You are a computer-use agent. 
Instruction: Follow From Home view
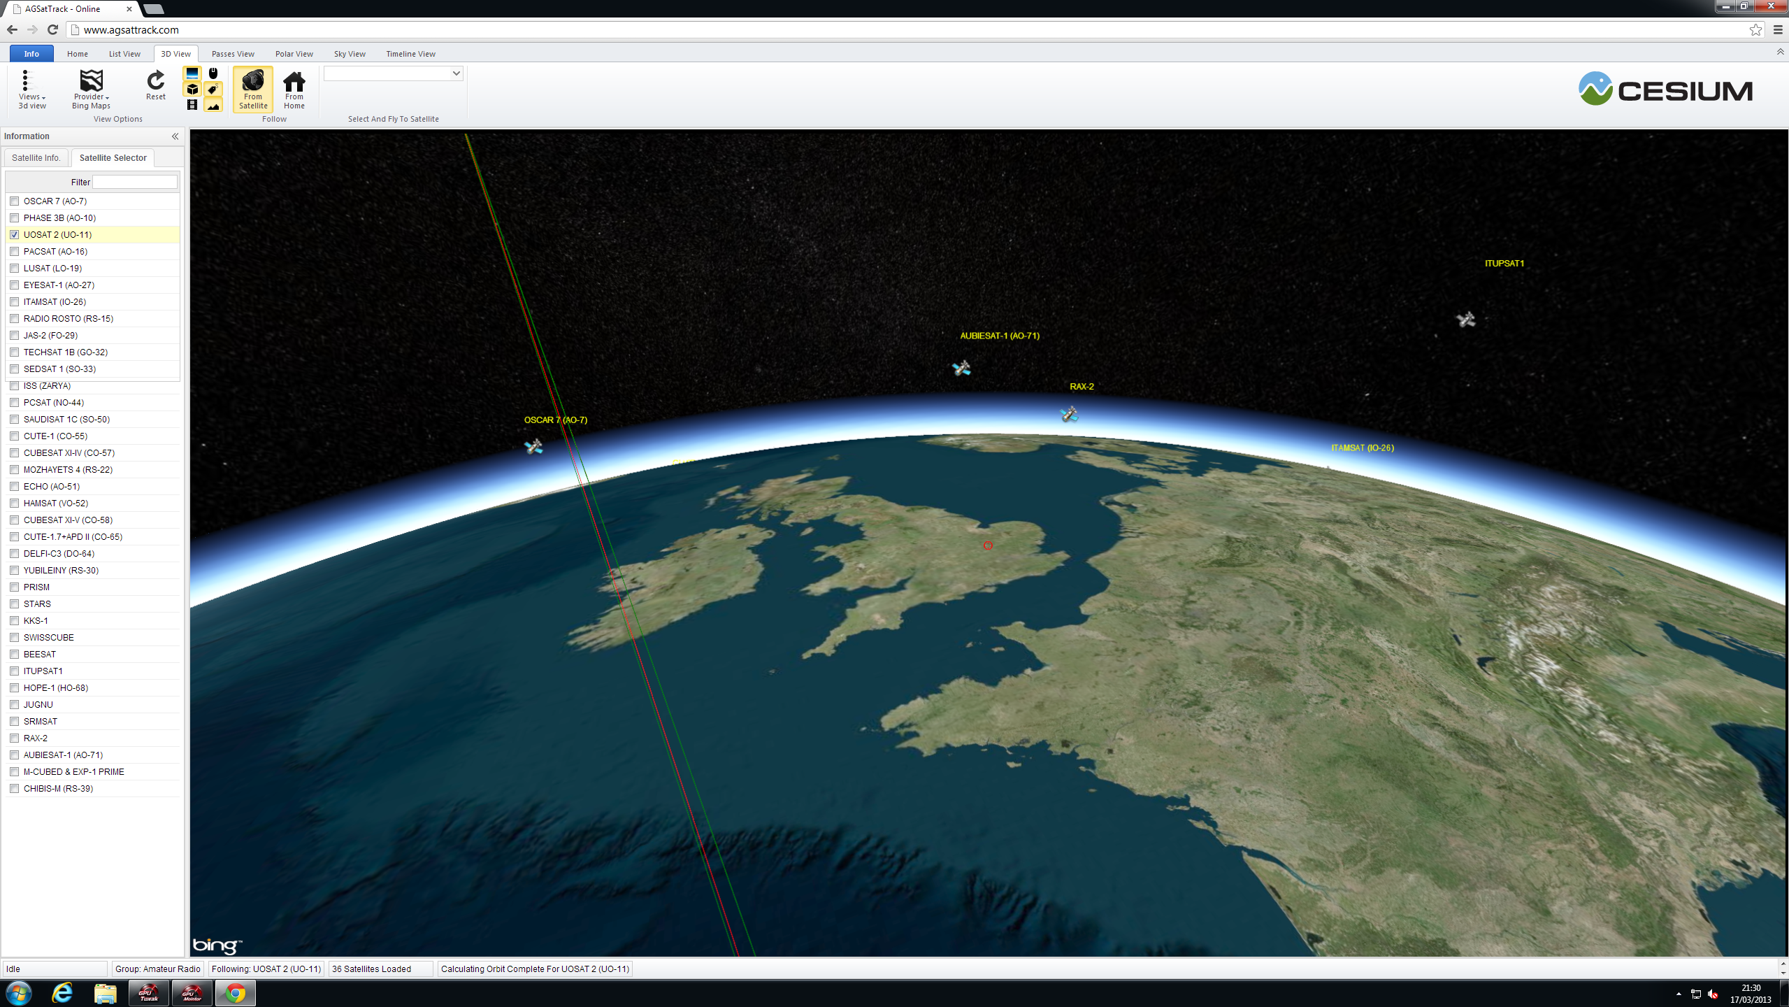[294, 89]
